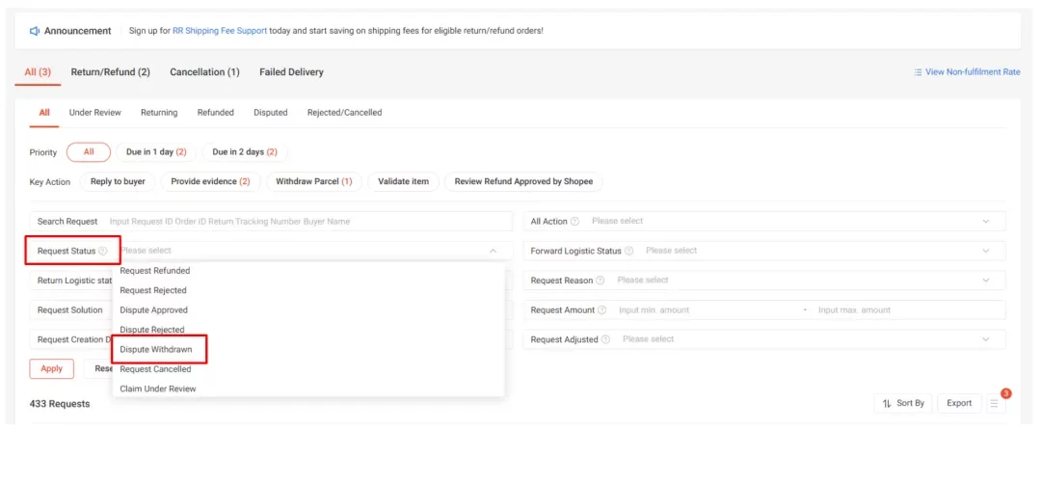Select the All priority filter pill

point(89,152)
